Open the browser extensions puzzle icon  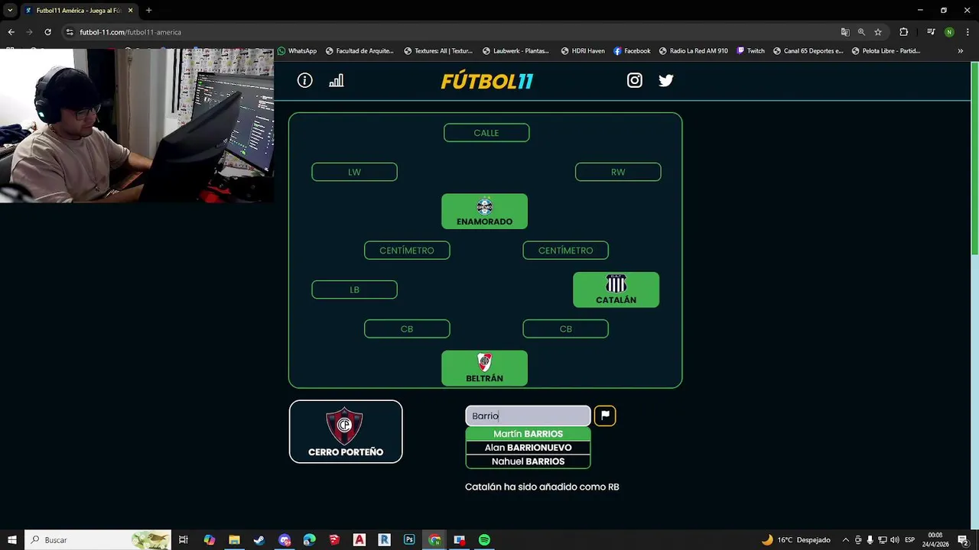904,32
